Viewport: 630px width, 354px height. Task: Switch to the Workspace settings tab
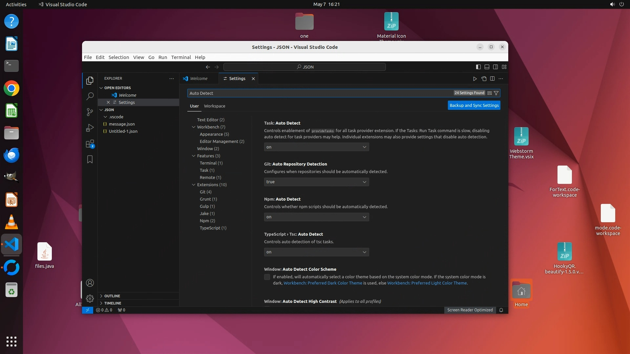click(214, 106)
